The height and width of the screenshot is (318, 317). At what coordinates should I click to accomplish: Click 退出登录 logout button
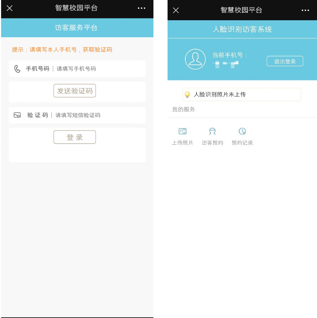(285, 61)
